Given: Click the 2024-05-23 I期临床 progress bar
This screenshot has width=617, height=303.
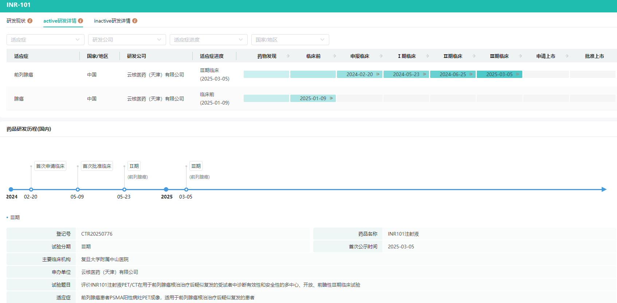Looking at the screenshot, I should pos(406,74).
